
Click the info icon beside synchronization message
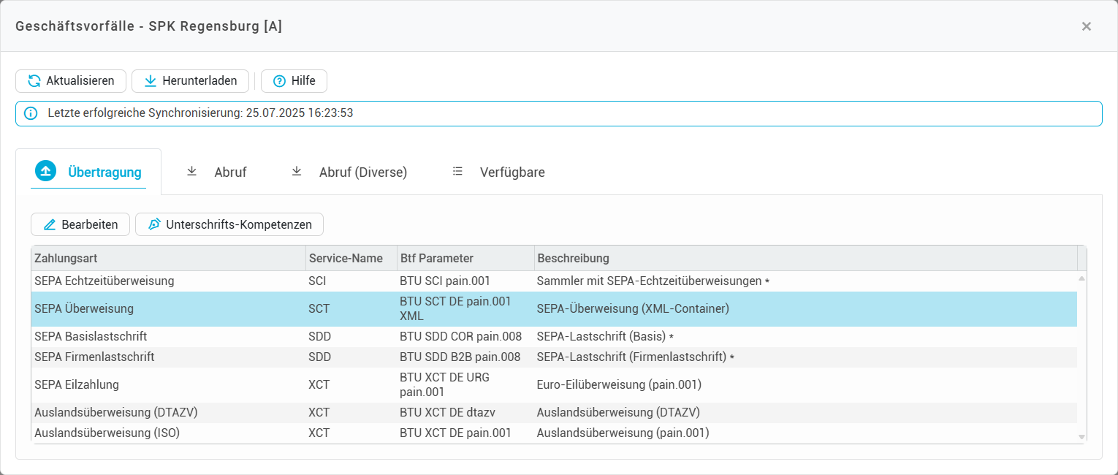point(31,113)
